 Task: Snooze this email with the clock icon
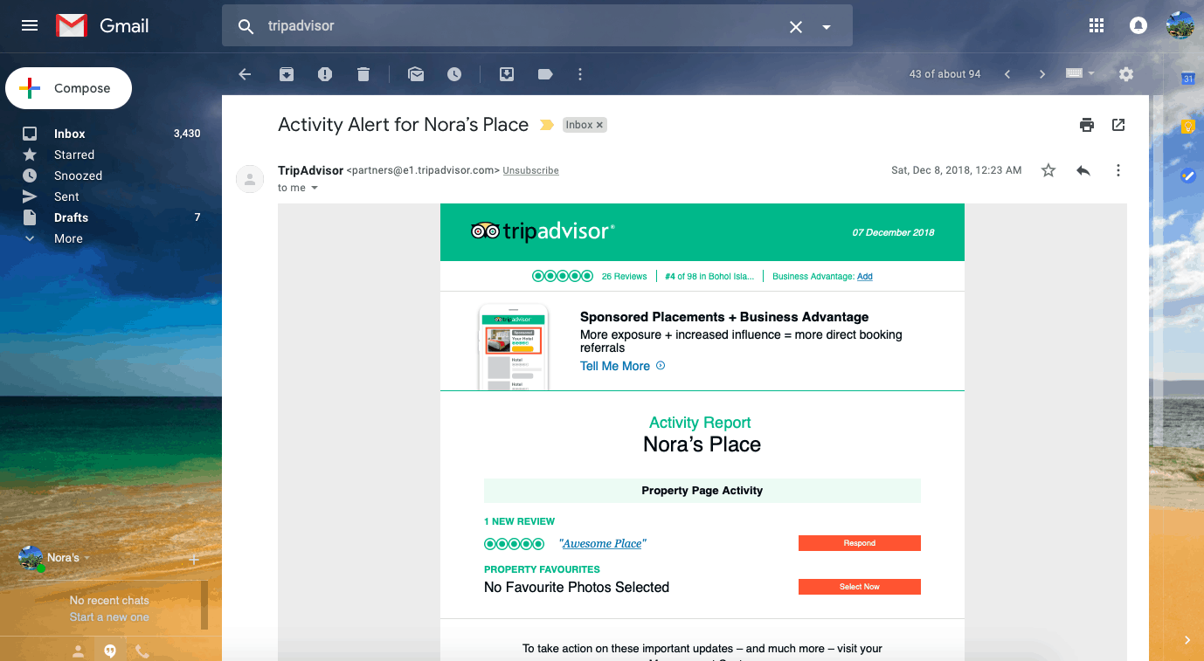(454, 74)
